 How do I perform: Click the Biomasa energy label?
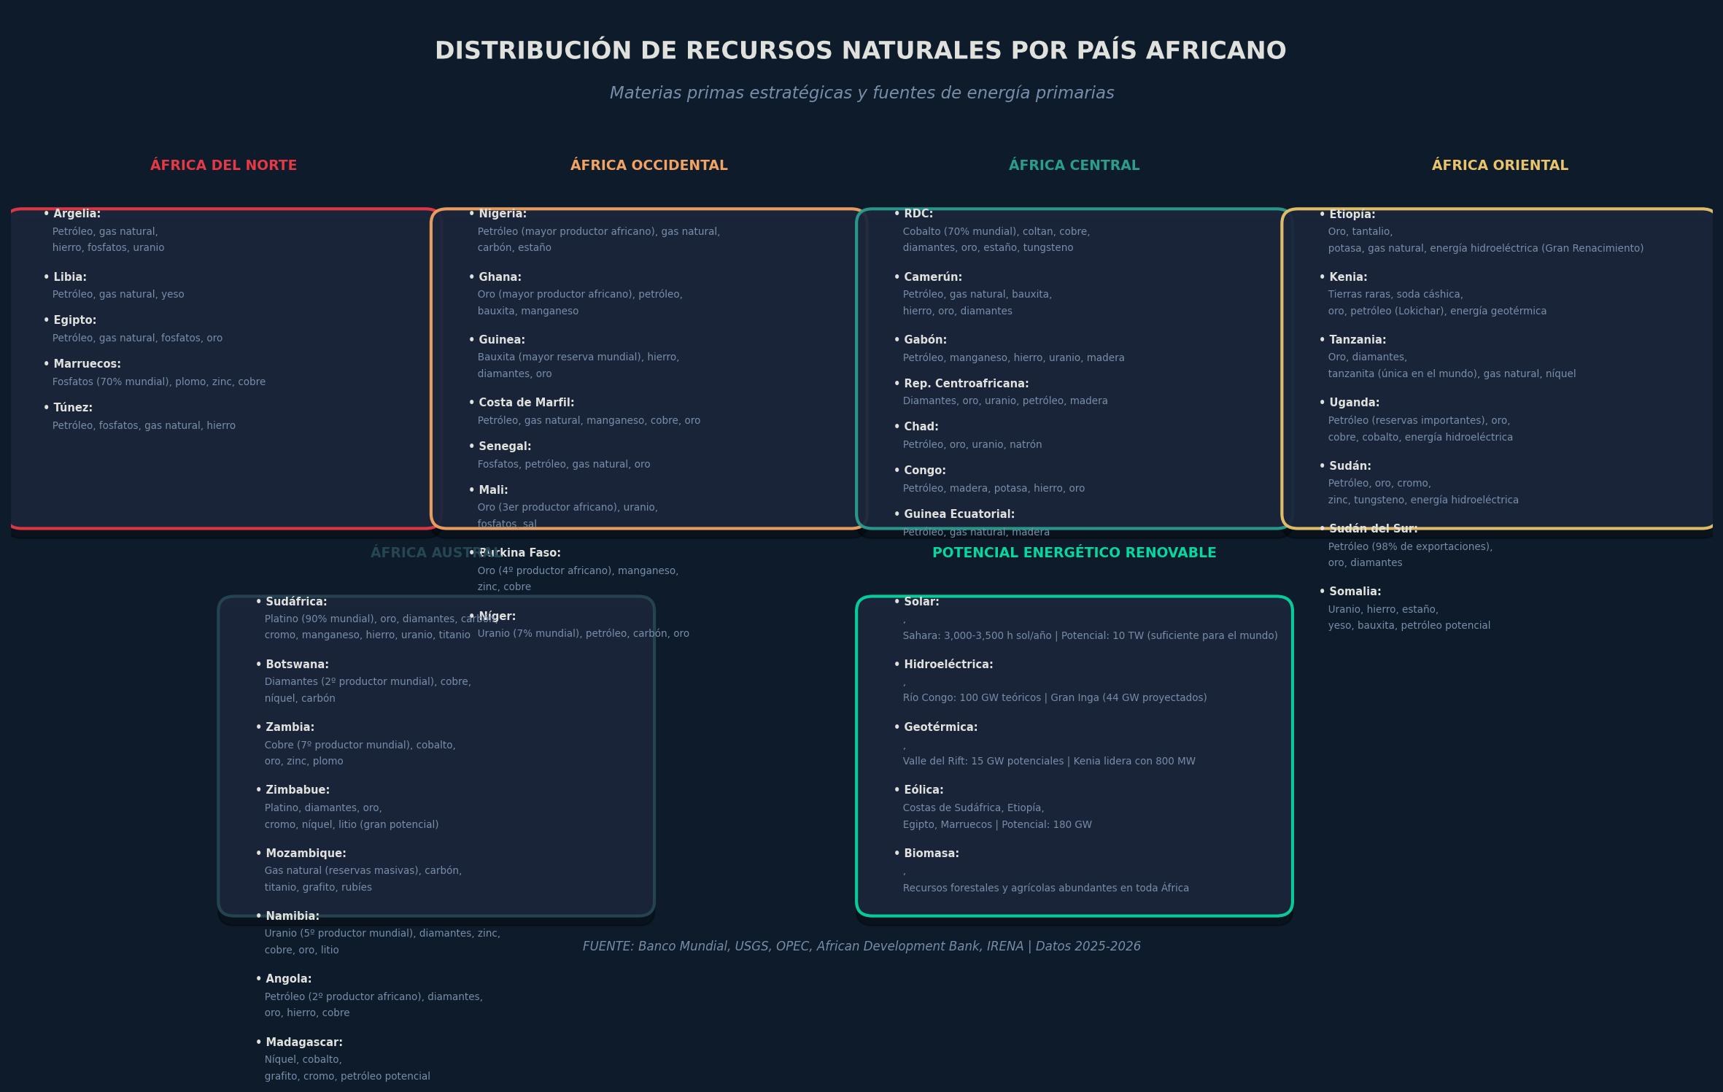point(926,853)
